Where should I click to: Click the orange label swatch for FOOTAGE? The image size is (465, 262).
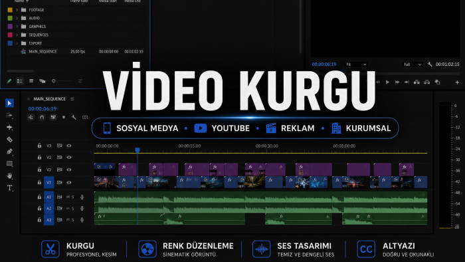10,10
